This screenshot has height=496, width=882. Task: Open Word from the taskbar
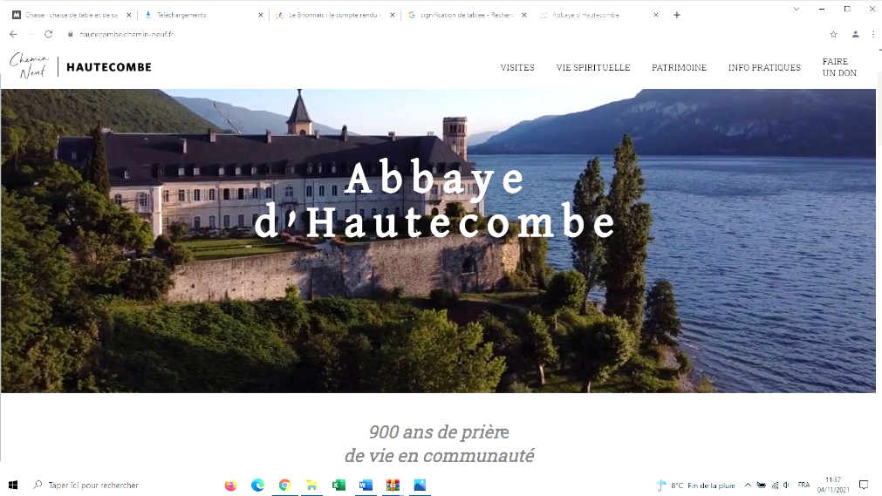366,486
